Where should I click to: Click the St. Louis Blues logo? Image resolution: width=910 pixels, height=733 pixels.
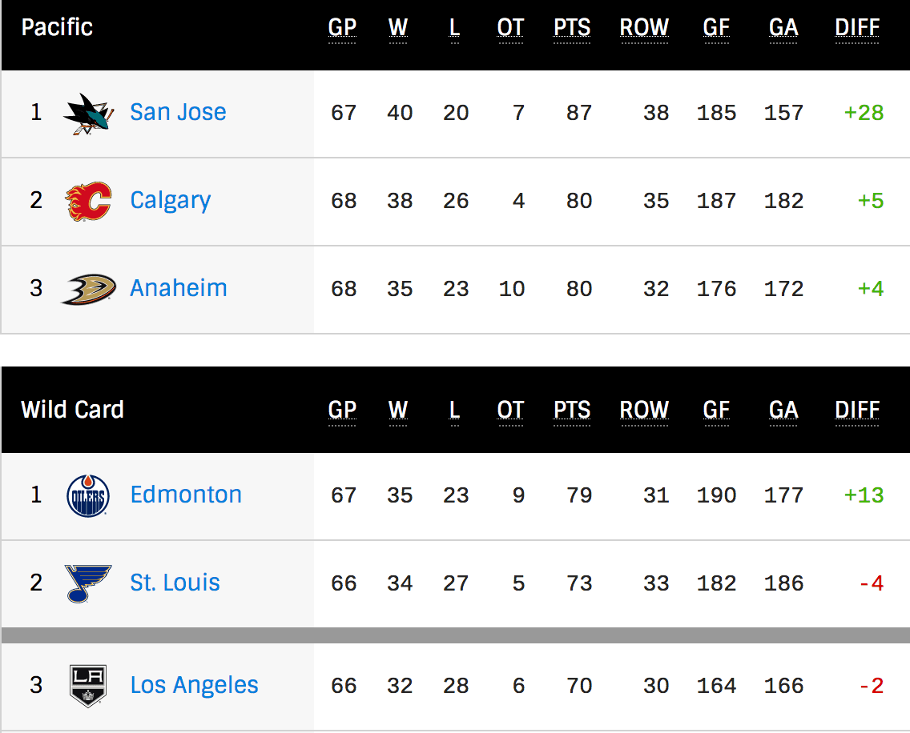[x=88, y=583]
